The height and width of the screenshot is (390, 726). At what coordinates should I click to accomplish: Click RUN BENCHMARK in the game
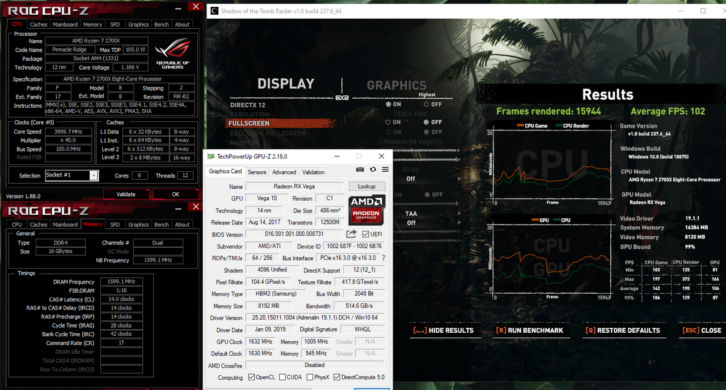tap(530, 330)
